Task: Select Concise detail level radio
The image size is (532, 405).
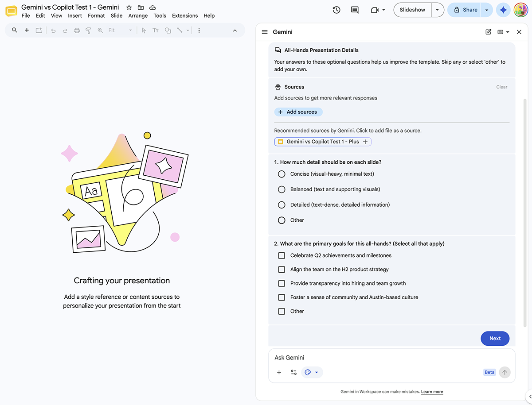Action: tap(282, 174)
